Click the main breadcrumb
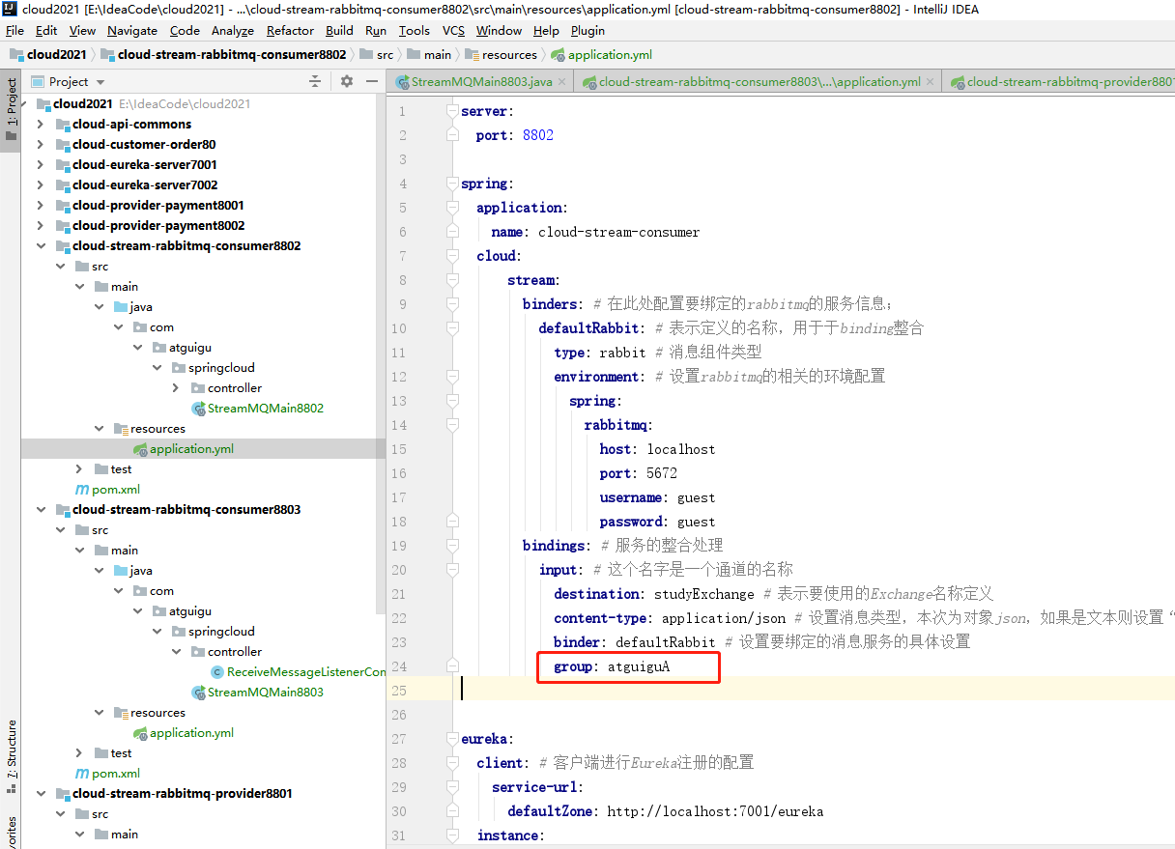Viewport: 1175px width, 849px height. coord(429,55)
